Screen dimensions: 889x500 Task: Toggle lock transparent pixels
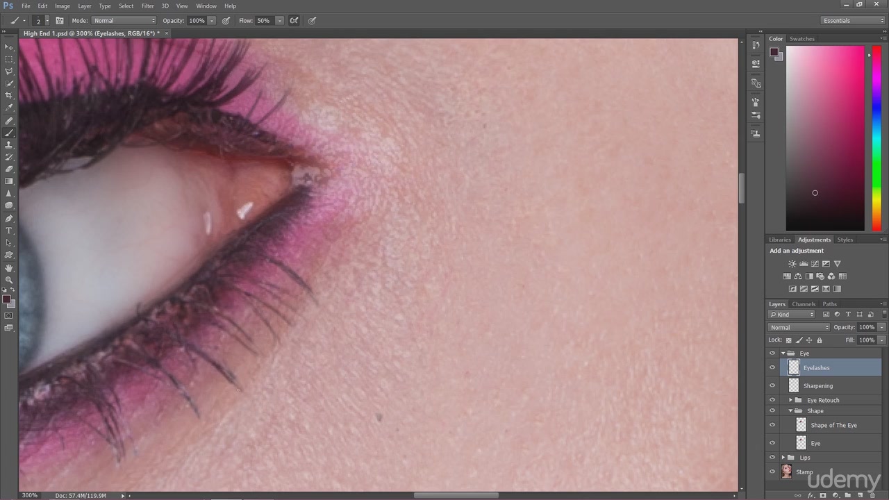coord(788,340)
